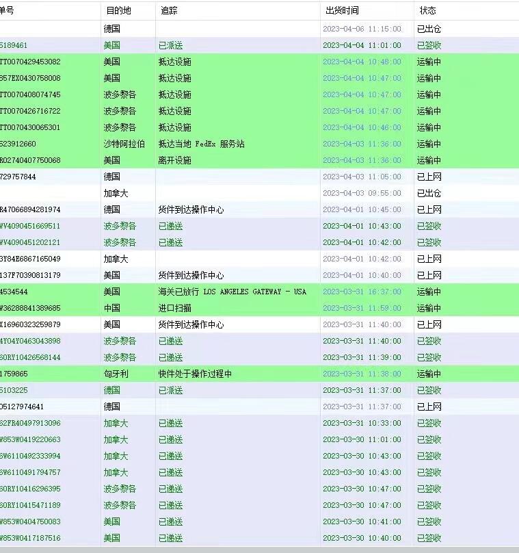Select the 单号 column header
The image size is (519, 553).
pos(7,11)
